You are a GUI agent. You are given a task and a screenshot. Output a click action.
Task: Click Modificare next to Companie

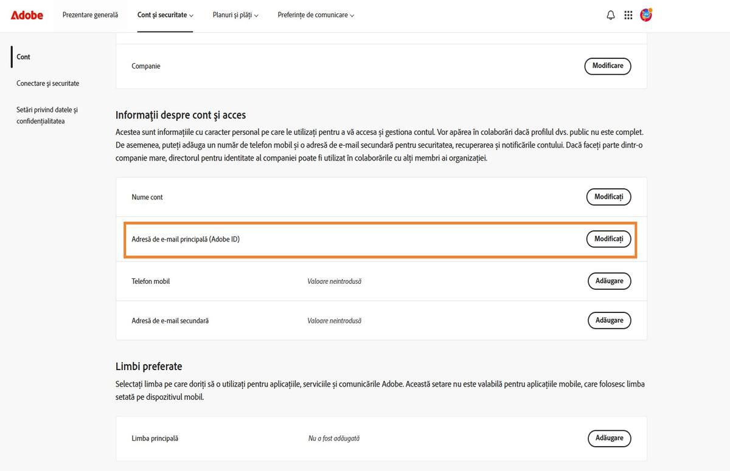click(x=607, y=66)
